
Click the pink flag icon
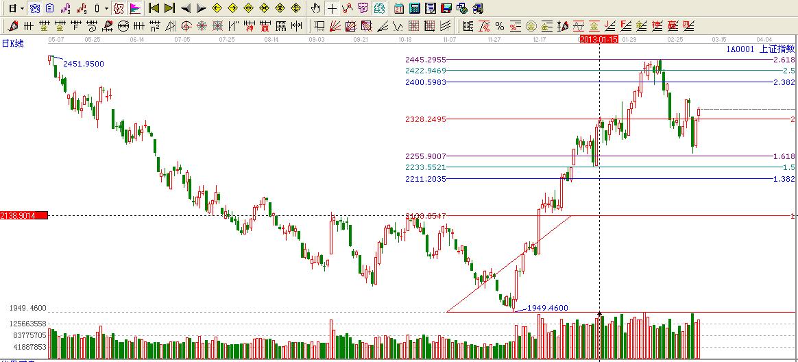(x=135, y=8)
